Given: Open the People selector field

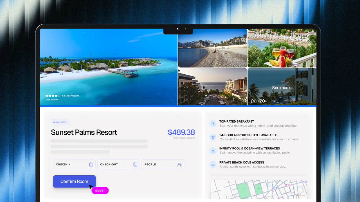Looking at the screenshot, I should pos(163,164).
